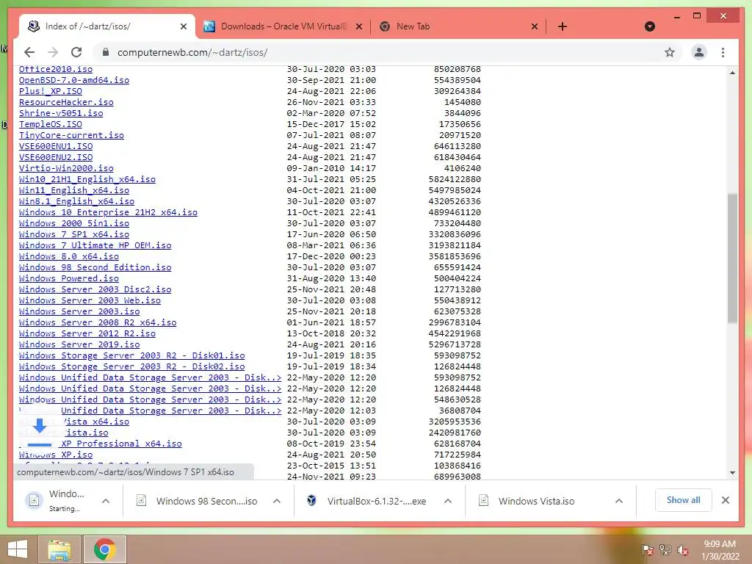Click Virtio-Win2000.iso link
Screen dimensions: 752x564
point(66,168)
